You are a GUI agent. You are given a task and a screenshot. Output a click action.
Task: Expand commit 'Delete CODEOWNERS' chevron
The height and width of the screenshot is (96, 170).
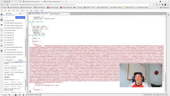23,66
